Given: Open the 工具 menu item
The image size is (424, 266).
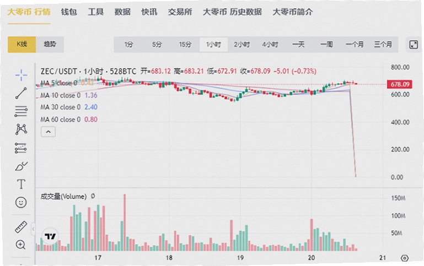Looking at the screenshot, I should click(x=96, y=12).
